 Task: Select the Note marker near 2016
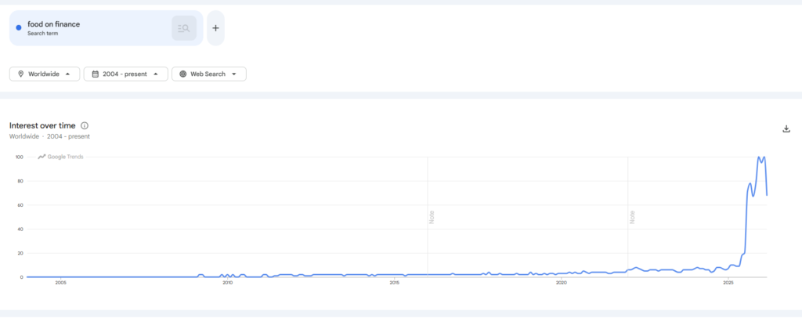tap(432, 216)
